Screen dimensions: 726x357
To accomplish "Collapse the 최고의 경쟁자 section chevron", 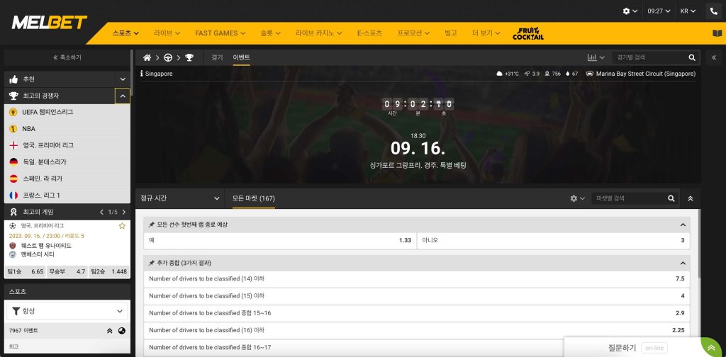I will point(123,96).
